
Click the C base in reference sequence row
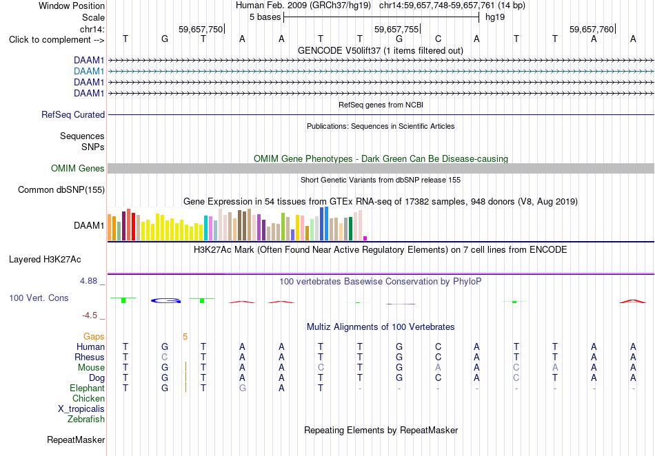pyautogui.click(x=438, y=39)
